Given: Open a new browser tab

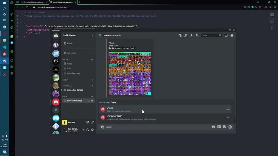Looking at the screenshot, I should (x=80, y=2).
